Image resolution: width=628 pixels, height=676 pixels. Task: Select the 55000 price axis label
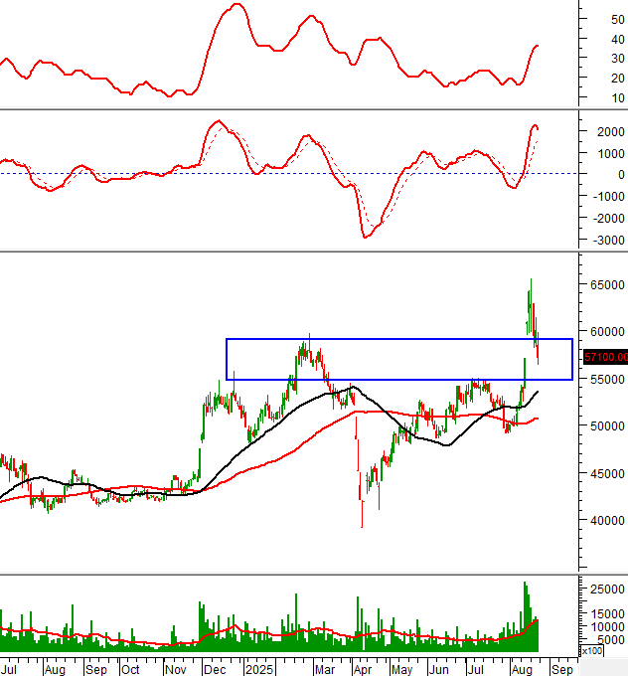[607, 379]
